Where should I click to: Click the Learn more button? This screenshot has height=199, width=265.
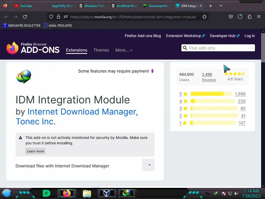point(35,151)
